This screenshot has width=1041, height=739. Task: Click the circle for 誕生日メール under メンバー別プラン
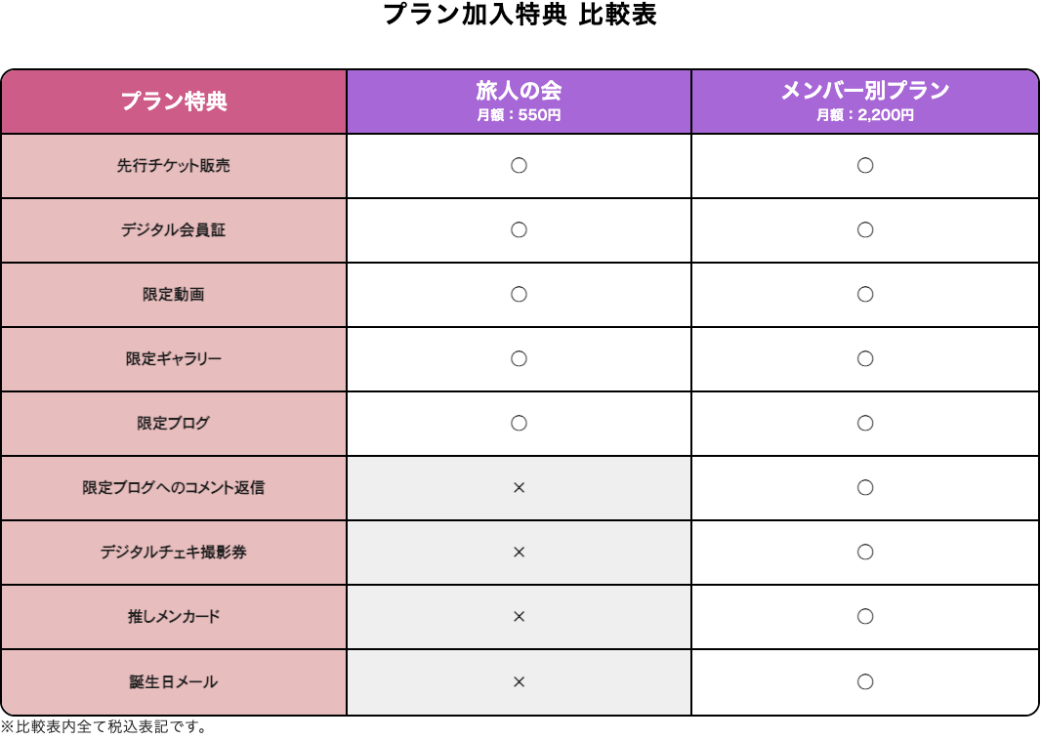[864, 681]
